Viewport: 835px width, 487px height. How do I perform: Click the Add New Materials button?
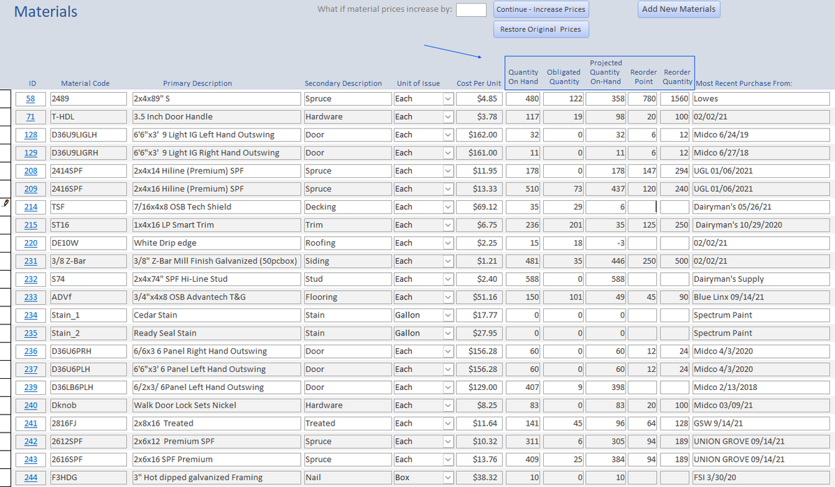point(679,10)
